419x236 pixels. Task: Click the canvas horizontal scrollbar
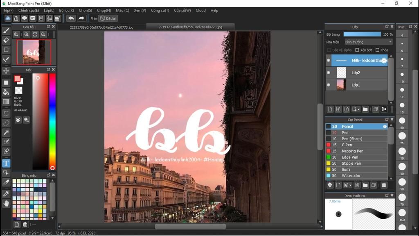(190, 226)
